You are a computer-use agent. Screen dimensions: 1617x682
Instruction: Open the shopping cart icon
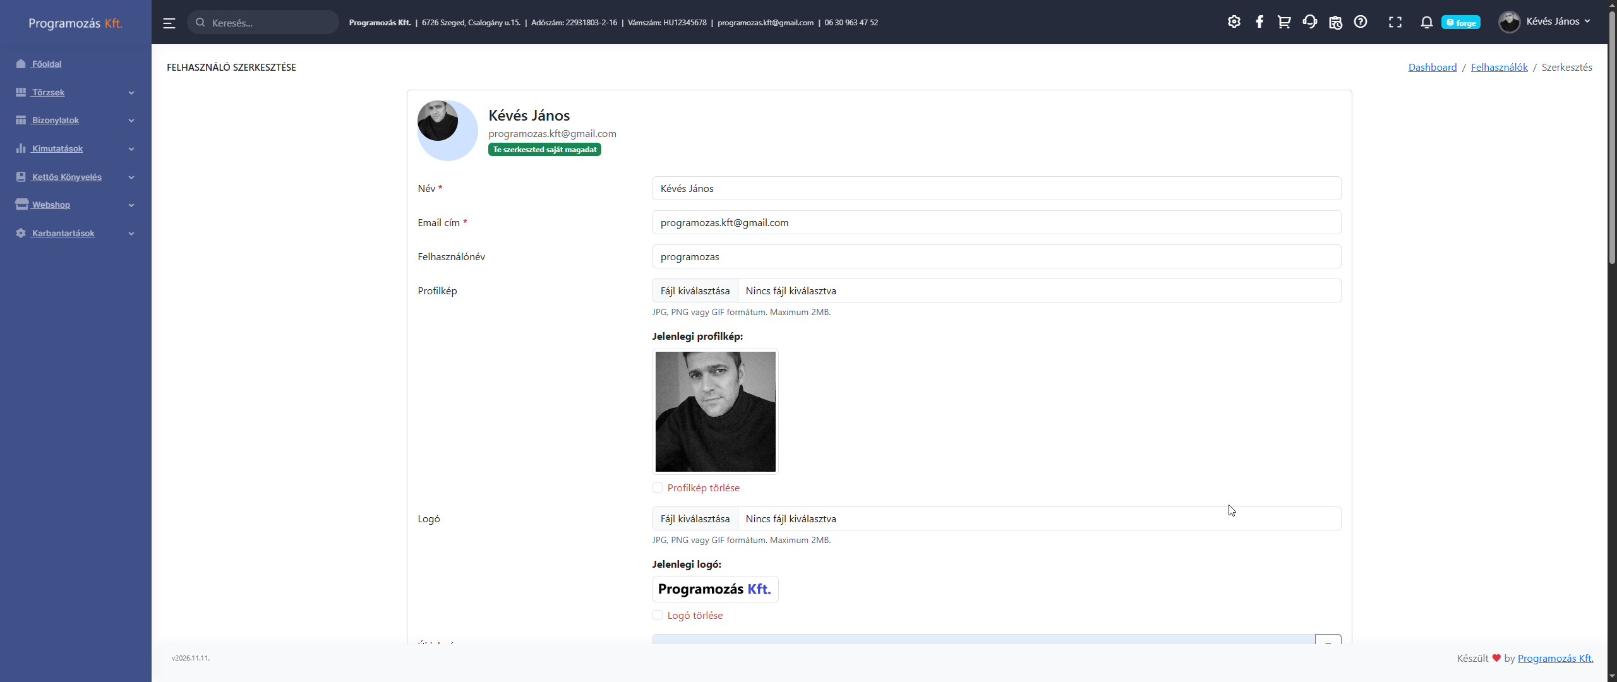pyautogui.click(x=1283, y=22)
